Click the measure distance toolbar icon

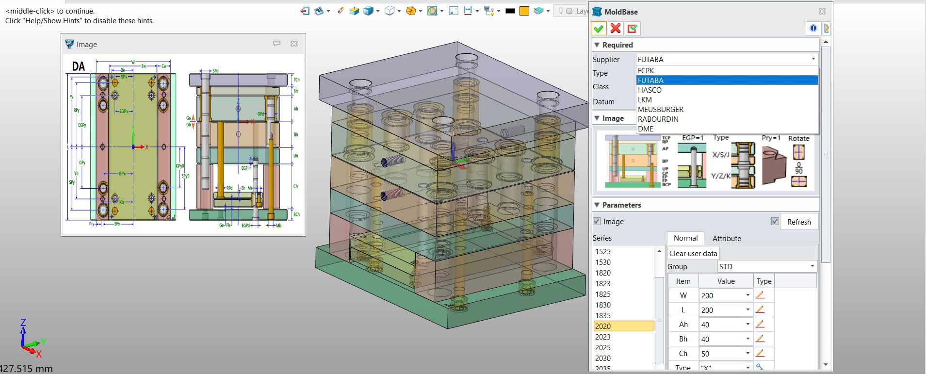coord(468,11)
